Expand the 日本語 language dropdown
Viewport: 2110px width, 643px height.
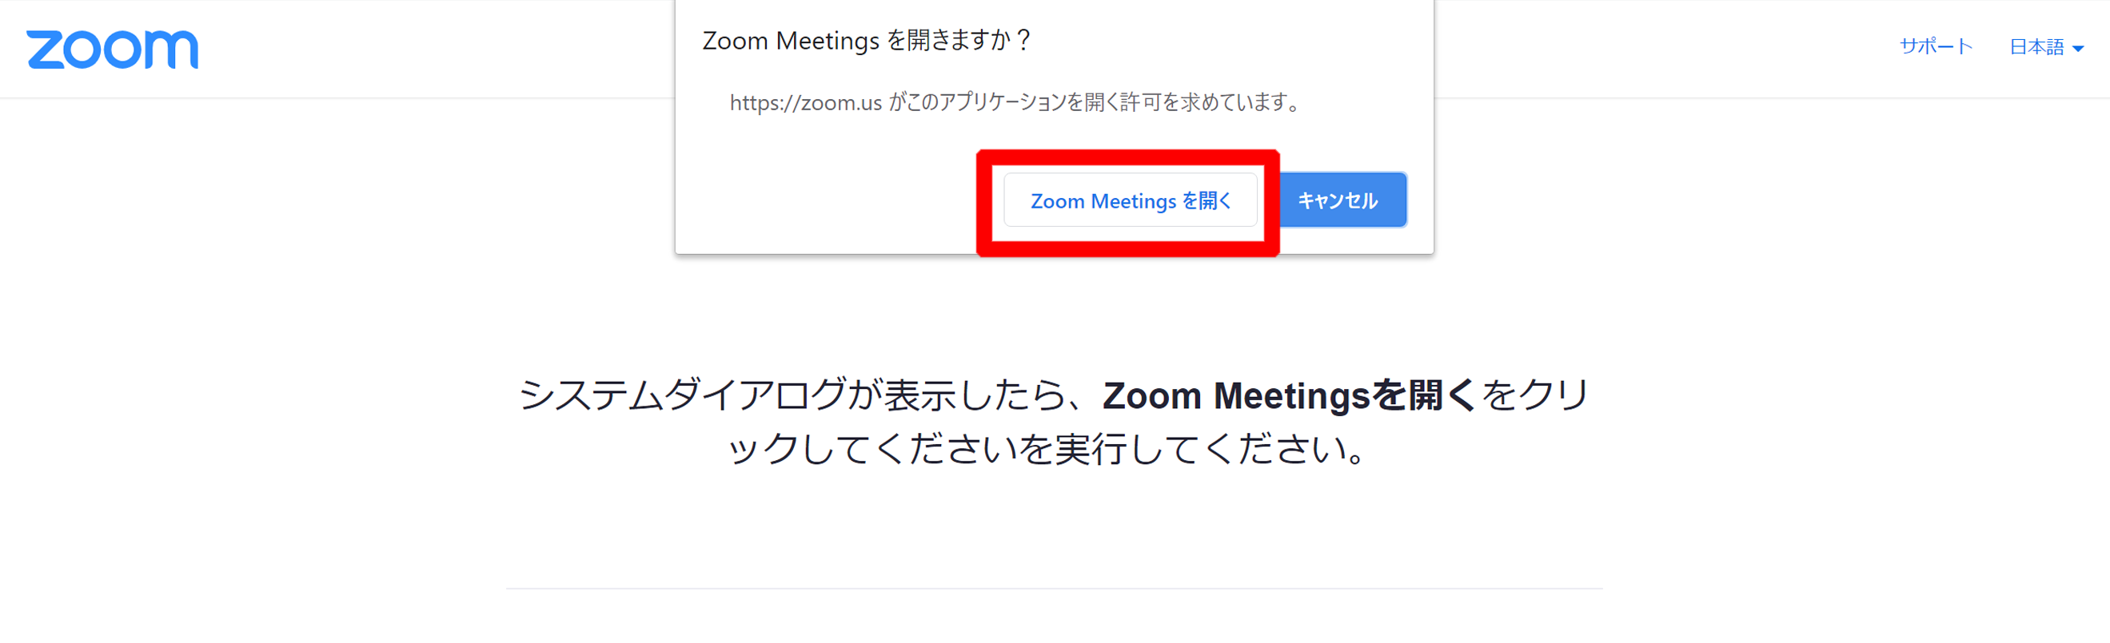coord(2046,47)
